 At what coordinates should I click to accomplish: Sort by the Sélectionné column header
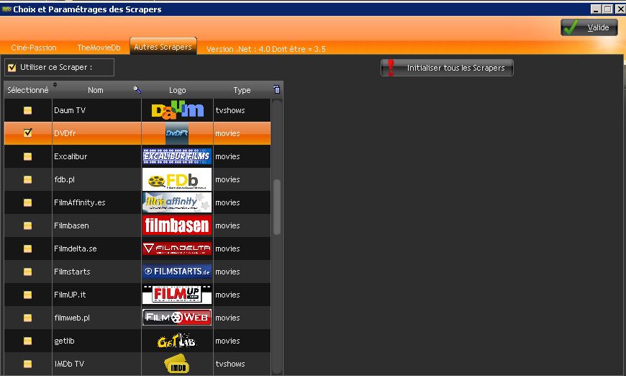point(28,90)
